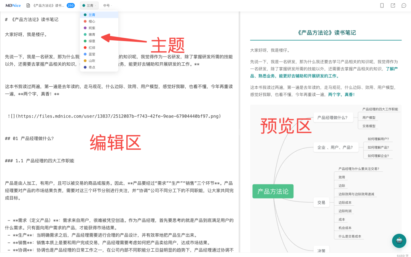Select the 红绯 theme option
Image resolution: width=411 pixels, height=257 pixels.
click(99, 48)
